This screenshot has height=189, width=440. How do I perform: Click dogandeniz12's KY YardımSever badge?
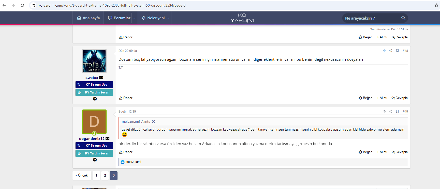94,153
